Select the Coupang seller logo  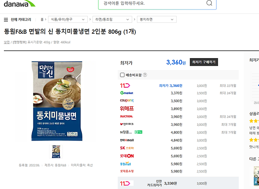pyautogui.click(x=127, y=101)
